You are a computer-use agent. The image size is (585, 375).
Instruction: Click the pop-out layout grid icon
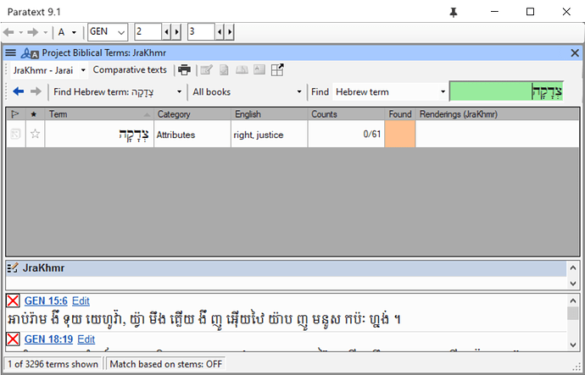(277, 69)
